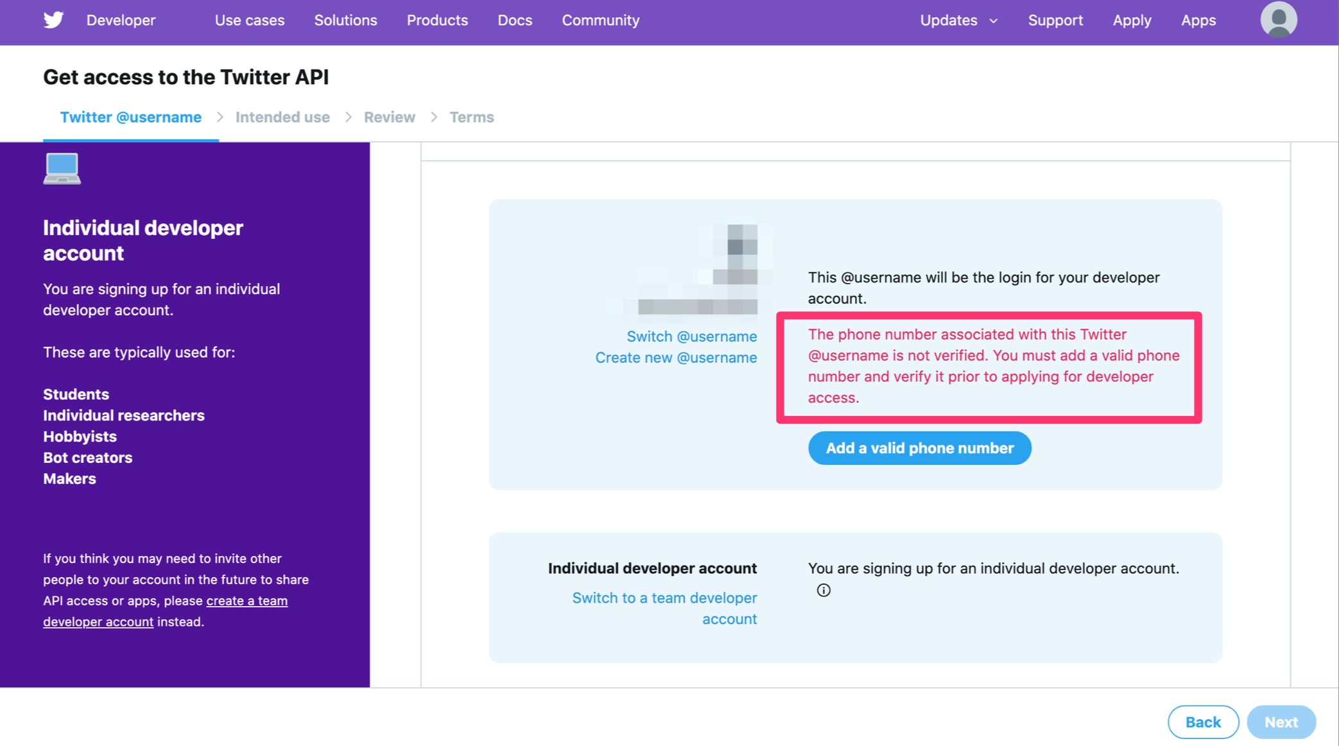Click the Twitter bird logo

click(x=53, y=20)
